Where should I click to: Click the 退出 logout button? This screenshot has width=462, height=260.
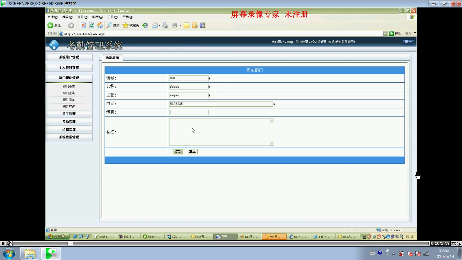click(408, 42)
